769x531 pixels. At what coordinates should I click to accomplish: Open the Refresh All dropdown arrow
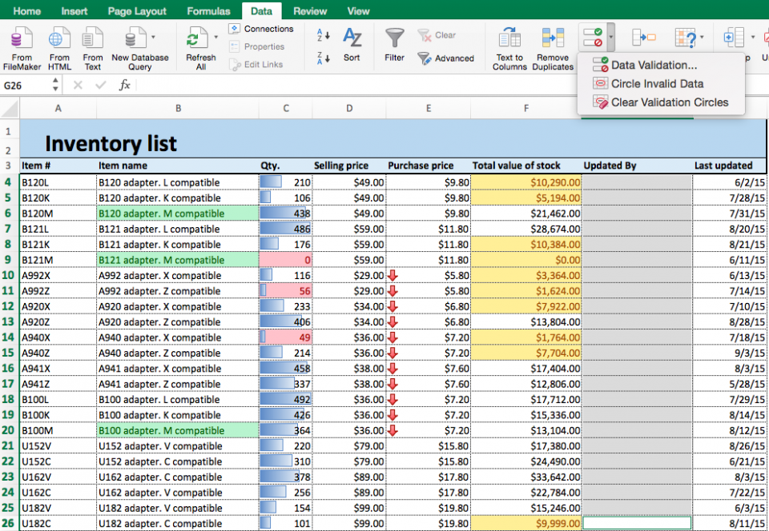click(x=215, y=37)
